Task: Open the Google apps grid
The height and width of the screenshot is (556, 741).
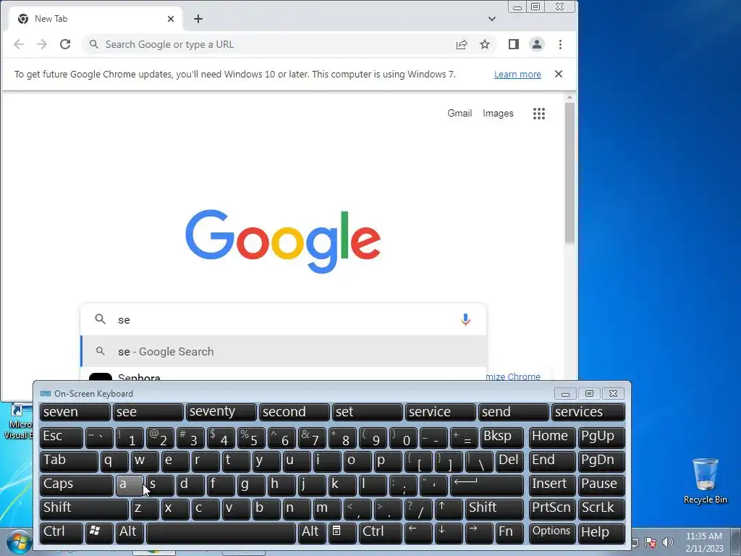Action: pos(538,114)
